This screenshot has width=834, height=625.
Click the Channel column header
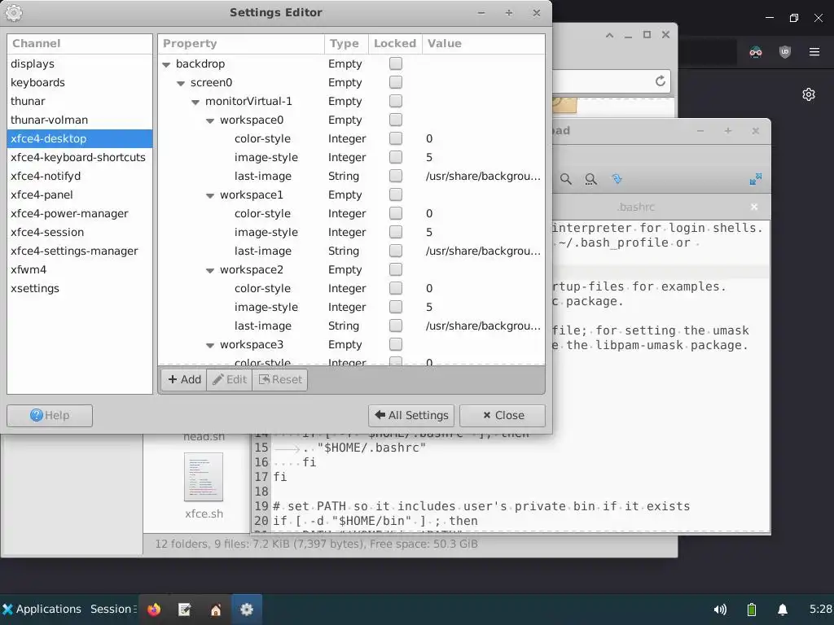(x=80, y=44)
